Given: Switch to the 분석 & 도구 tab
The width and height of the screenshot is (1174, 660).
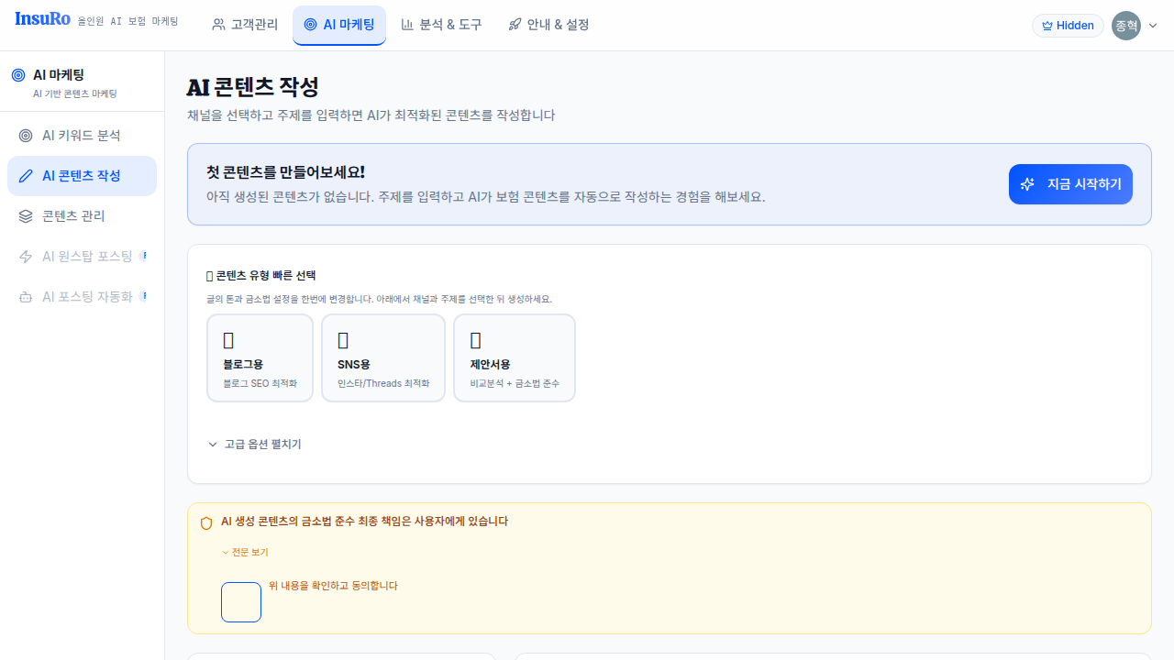Looking at the screenshot, I should click(441, 25).
